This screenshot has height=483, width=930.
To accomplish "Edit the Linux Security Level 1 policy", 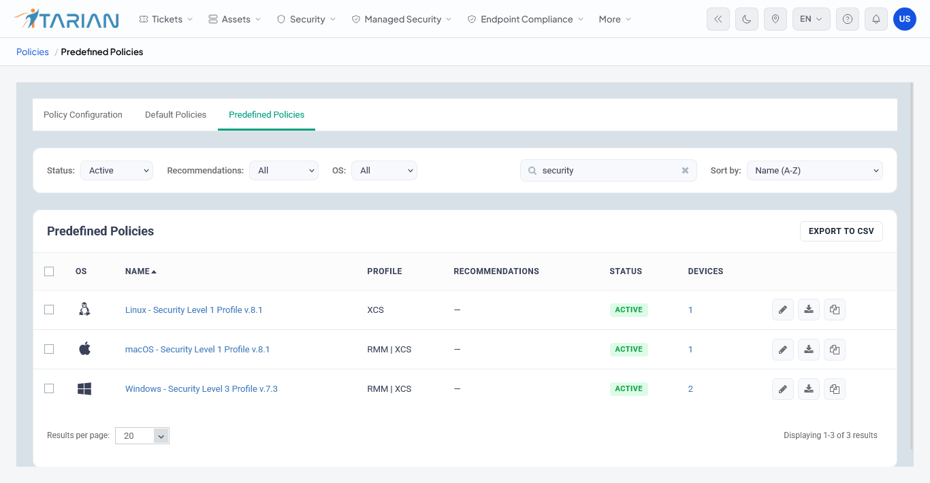I will (783, 310).
